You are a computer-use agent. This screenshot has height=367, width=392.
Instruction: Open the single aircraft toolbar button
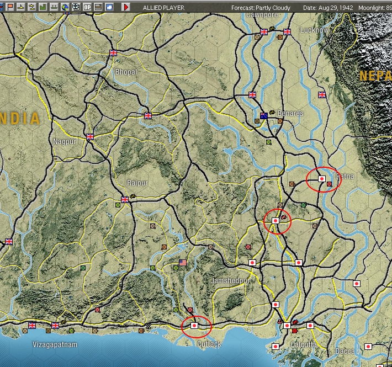(21, 7)
